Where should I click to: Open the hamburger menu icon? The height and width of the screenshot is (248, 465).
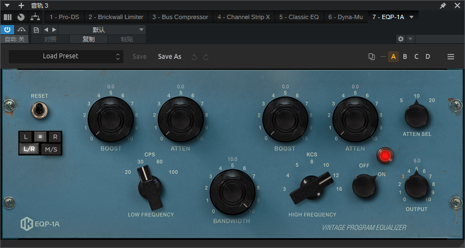tap(451, 57)
